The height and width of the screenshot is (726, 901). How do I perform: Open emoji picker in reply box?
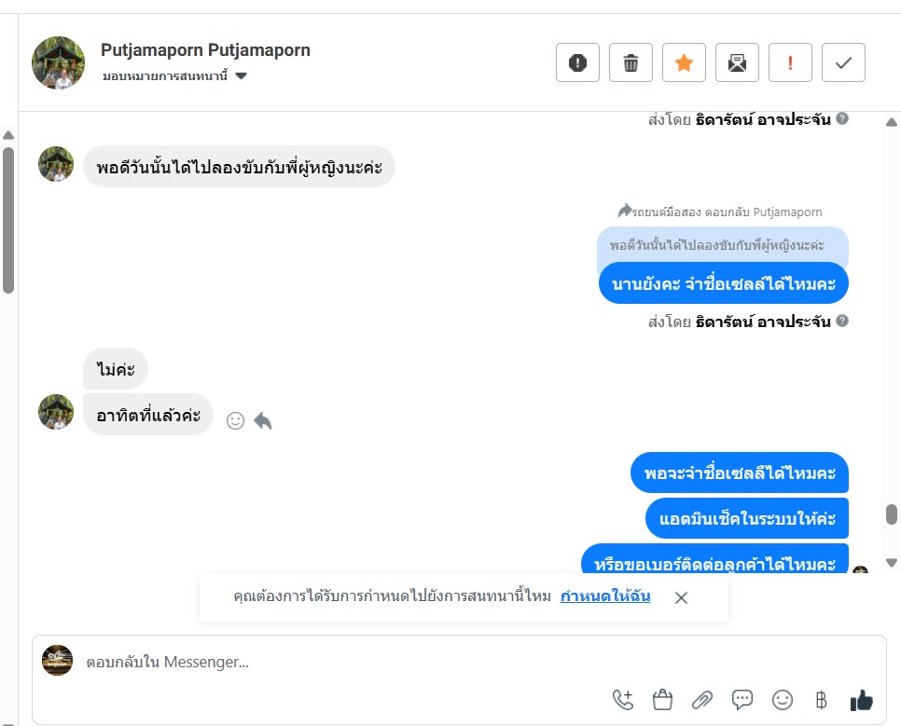point(782,700)
